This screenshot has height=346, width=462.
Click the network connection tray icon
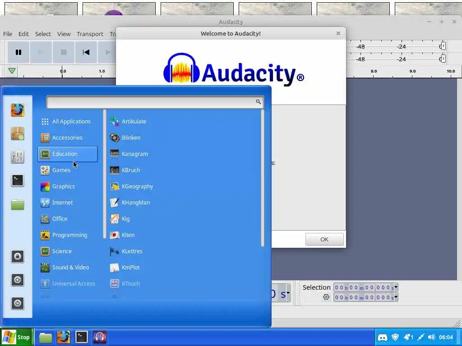pos(420,337)
